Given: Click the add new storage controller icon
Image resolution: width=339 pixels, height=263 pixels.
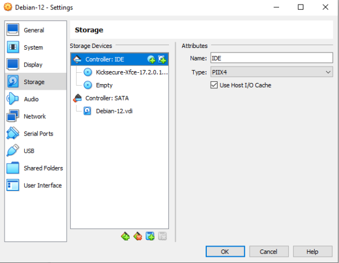Looking at the screenshot, I should click(x=125, y=236).
